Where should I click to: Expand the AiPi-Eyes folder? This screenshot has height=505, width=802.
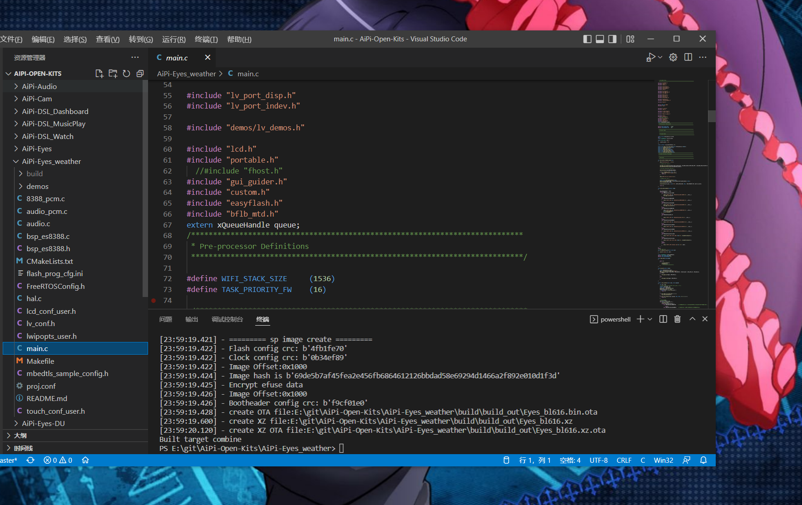75,149
